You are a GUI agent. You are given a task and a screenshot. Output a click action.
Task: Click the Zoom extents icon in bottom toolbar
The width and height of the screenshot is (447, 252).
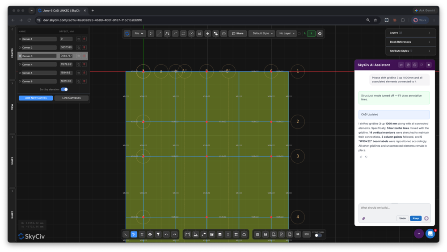pyautogui.click(x=142, y=234)
